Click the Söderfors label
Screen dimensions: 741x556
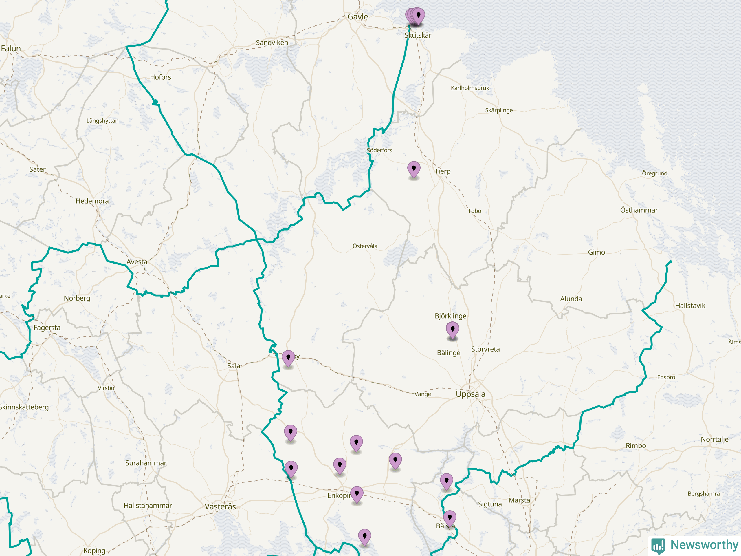[x=379, y=151]
